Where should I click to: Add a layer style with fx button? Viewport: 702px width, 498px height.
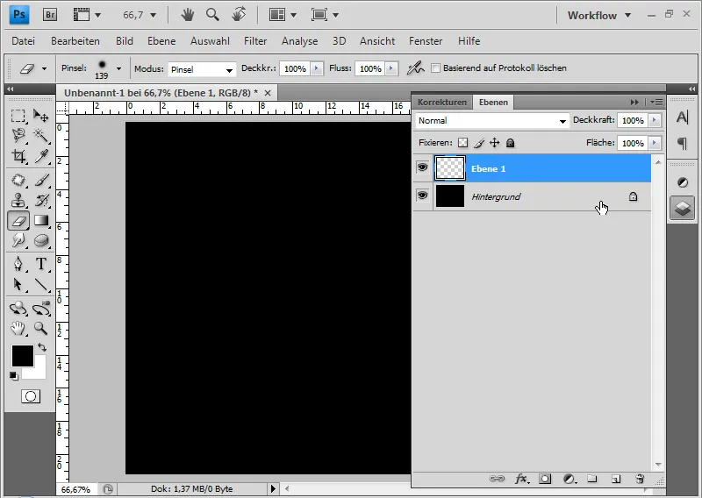pyautogui.click(x=521, y=479)
